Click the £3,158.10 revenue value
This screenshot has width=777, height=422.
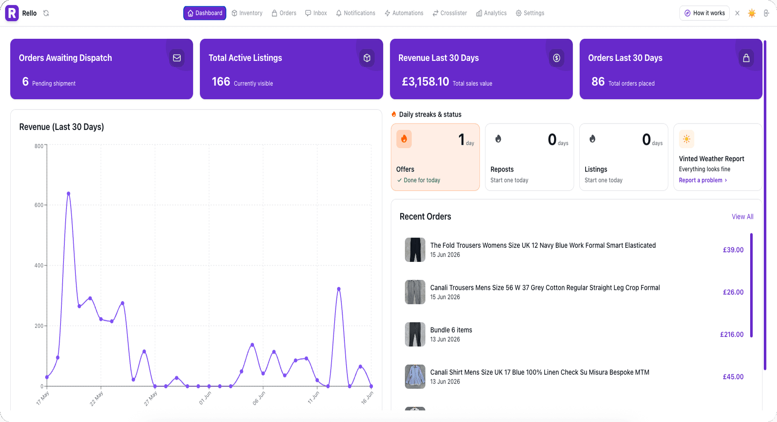[x=425, y=81]
